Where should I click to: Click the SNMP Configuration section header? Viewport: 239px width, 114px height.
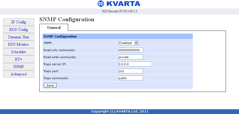click(x=118, y=37)
